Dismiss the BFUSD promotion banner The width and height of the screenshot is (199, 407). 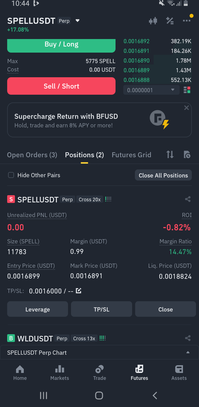point(187,108)
